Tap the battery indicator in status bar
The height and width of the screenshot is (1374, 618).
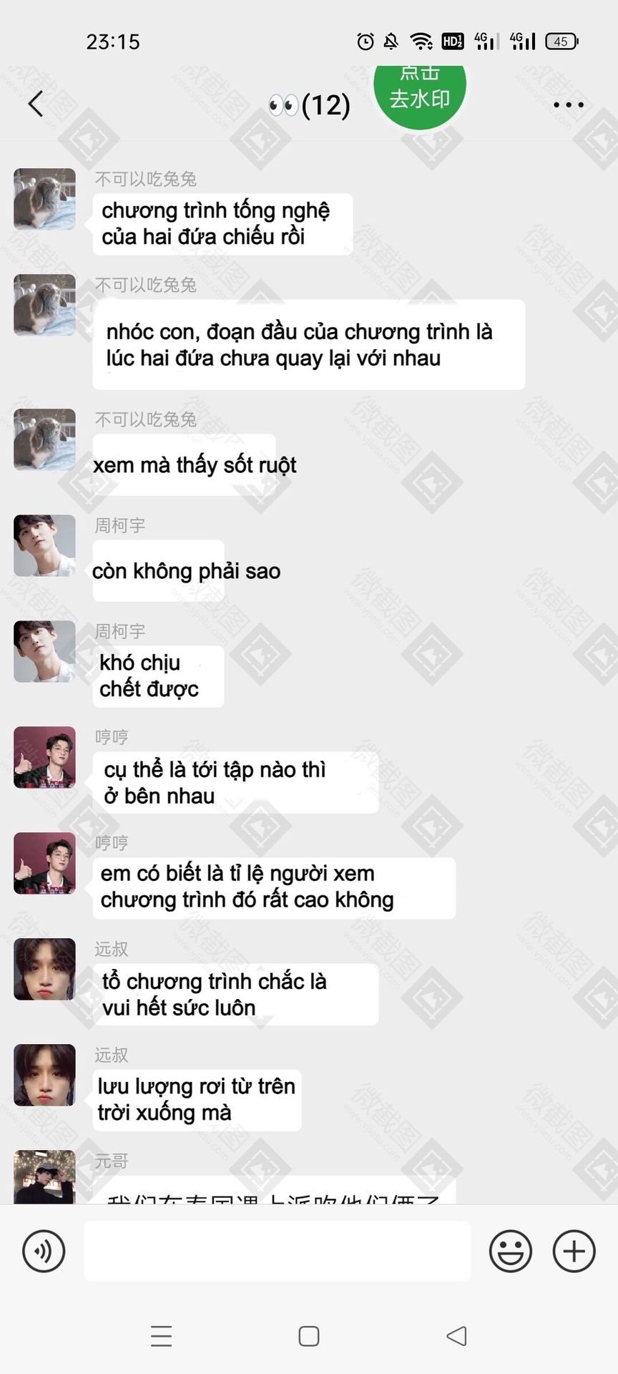pyautogui.click(x=561, y=42)
